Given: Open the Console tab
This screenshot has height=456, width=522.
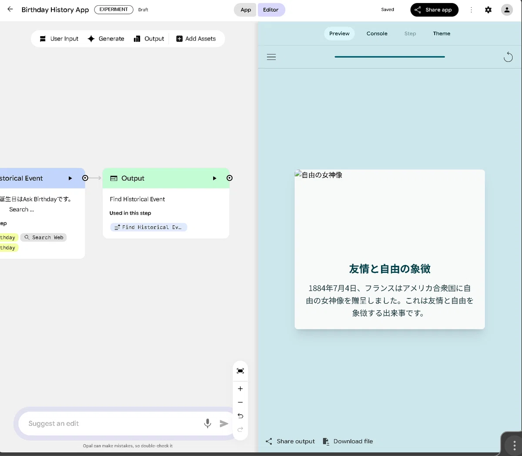Looking at the screenshot, I should (377, 34).
